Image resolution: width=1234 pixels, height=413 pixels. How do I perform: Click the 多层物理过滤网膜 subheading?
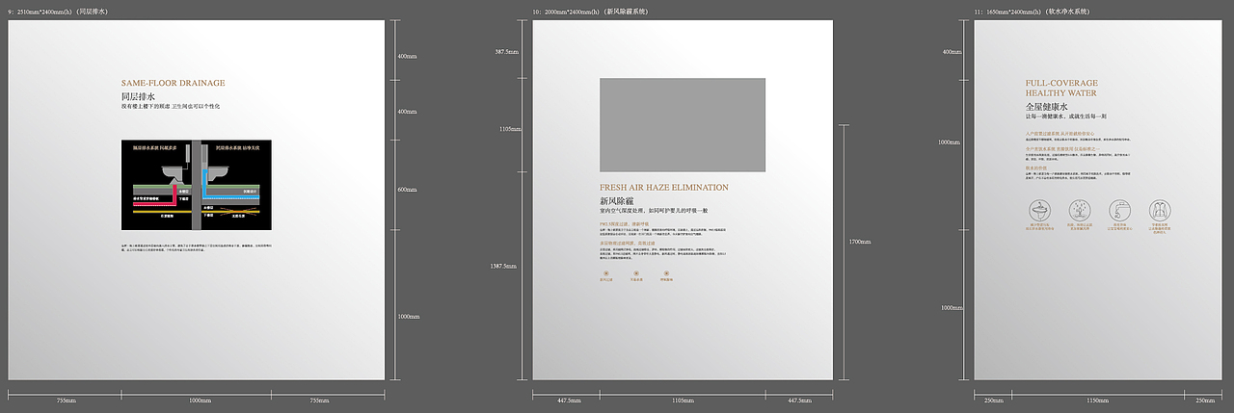pyautogui.click(x=626, y=244)
